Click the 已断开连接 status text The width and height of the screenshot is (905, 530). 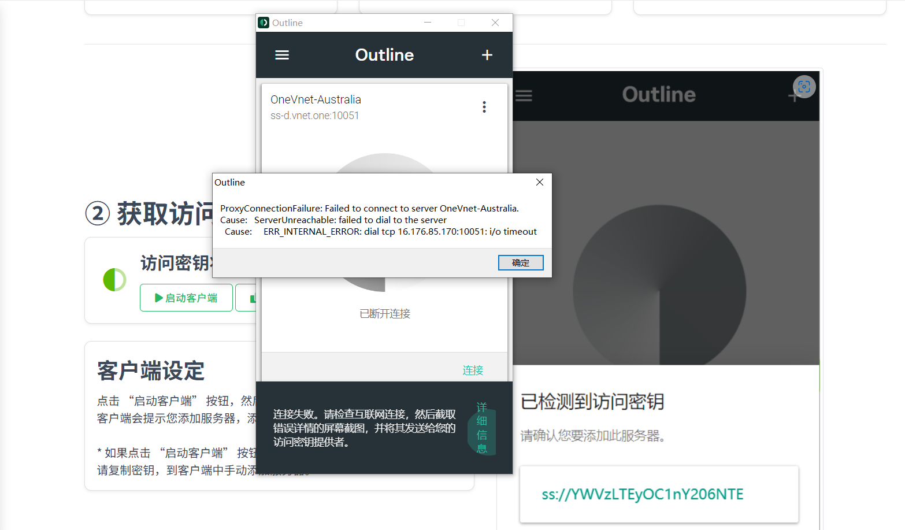pos(385,314)
